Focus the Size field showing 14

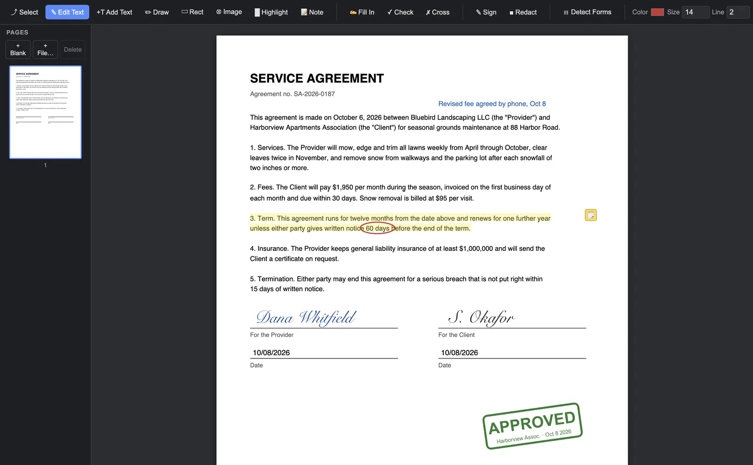pos(695,12)
